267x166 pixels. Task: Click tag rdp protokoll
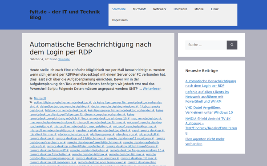point(149,134)
